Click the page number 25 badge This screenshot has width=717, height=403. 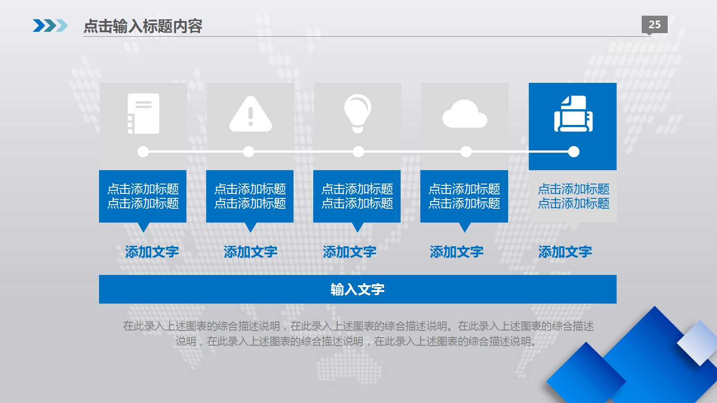pyautogui.click(x=654, y=25)
